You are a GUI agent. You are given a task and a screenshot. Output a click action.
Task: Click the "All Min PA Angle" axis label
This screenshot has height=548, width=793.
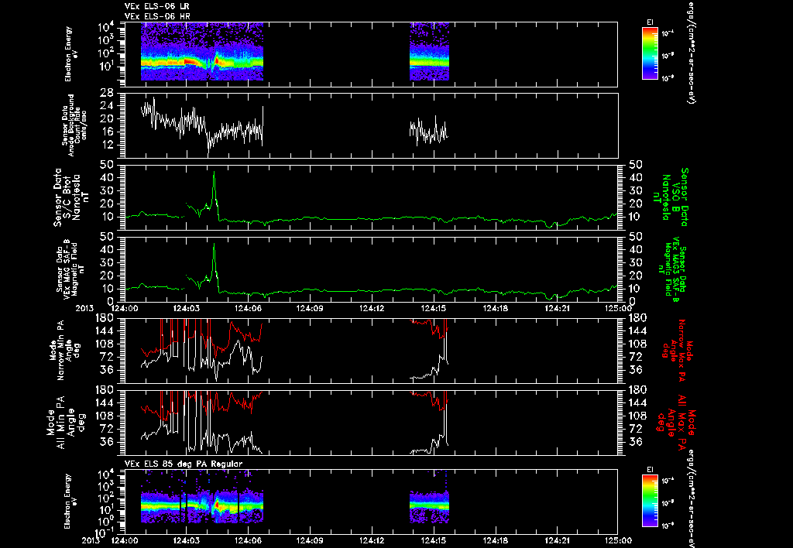pos(65,422)
